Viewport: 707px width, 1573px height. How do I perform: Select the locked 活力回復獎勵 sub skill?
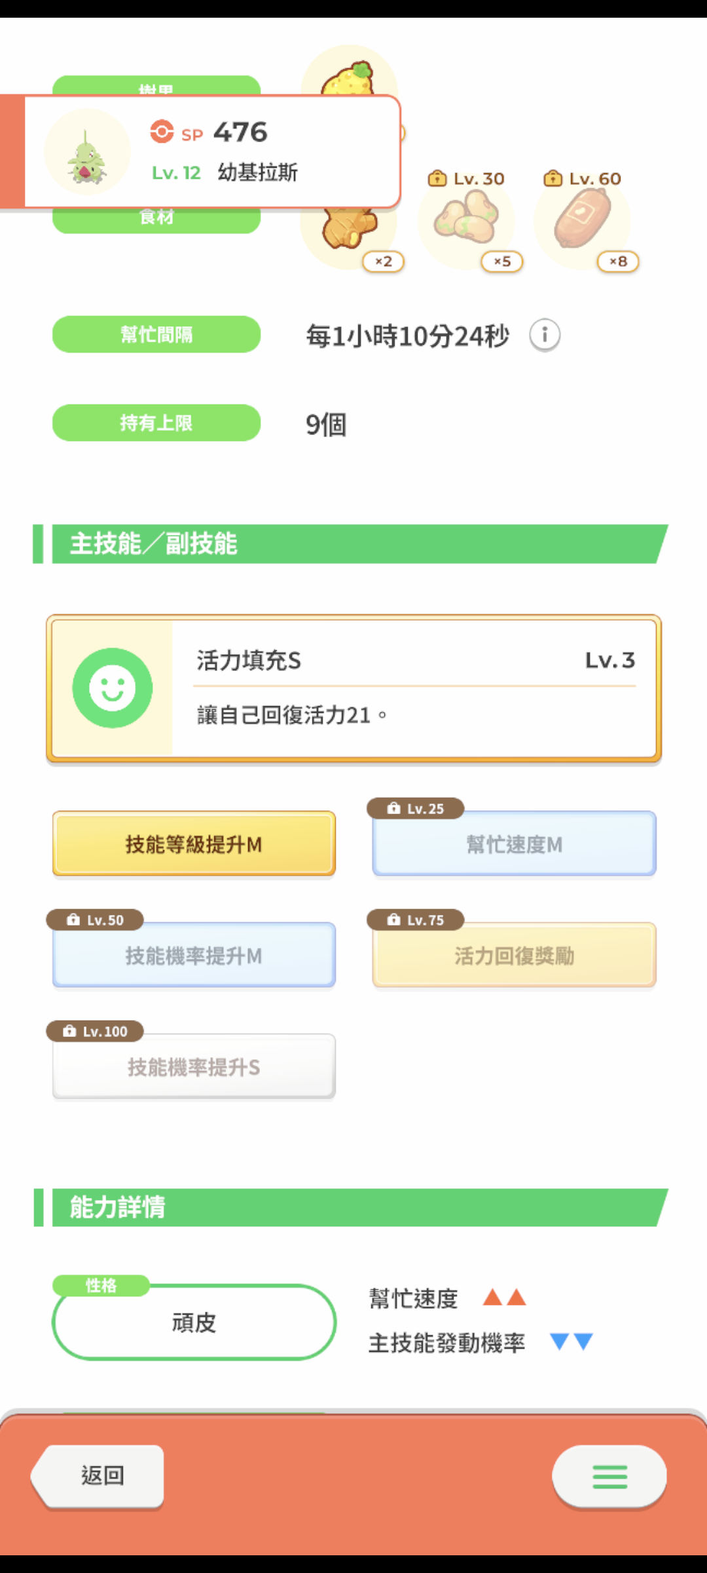(x=515, y=956)
